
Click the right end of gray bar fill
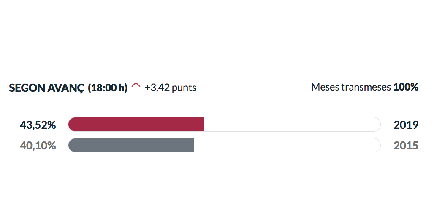(193, 145)
